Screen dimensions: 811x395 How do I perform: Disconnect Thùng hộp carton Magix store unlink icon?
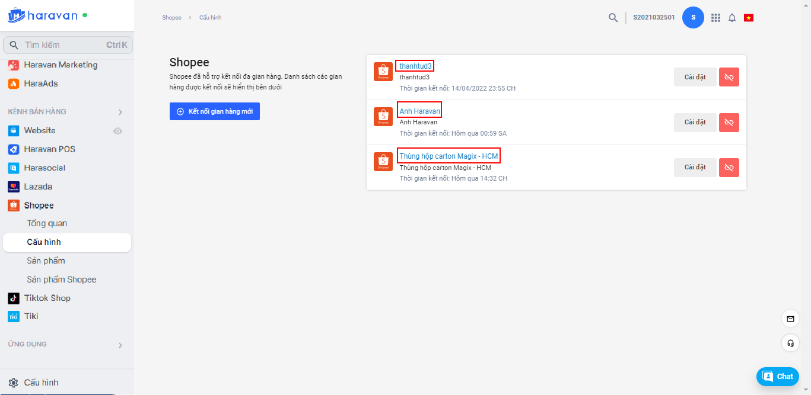(729, 168)
